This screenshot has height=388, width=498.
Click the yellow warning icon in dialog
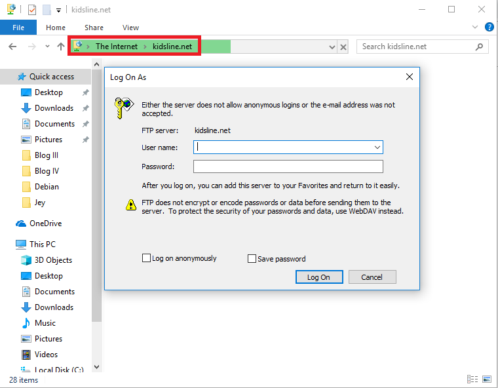131,205
